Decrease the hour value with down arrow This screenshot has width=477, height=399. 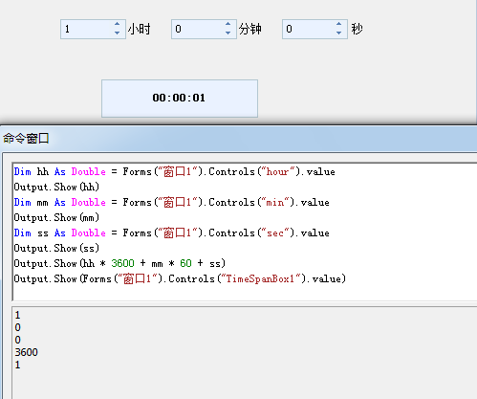point(117,33)
